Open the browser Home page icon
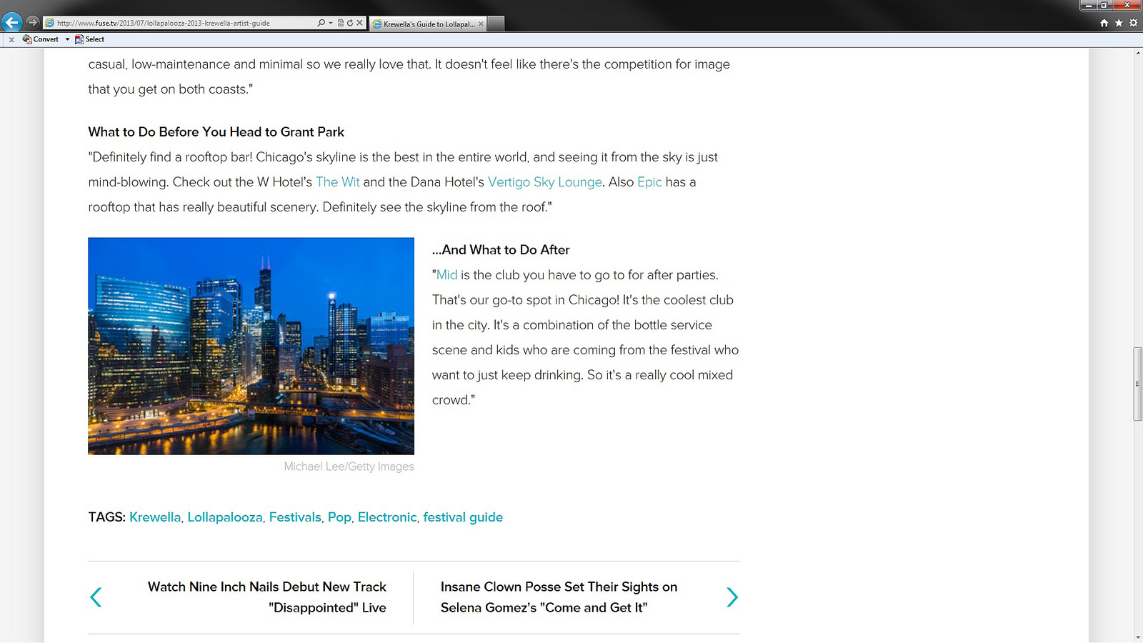This screenshot has height=643, width=1143. 1104,23
